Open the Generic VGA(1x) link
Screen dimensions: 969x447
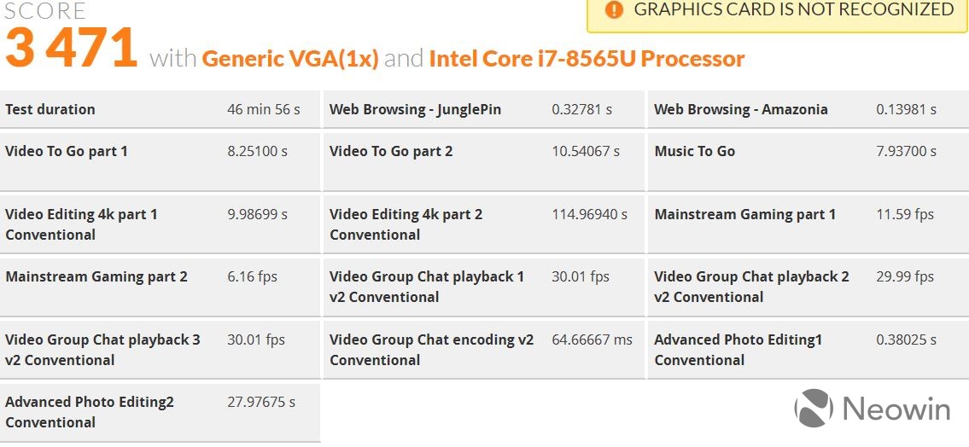pos(290,59)
